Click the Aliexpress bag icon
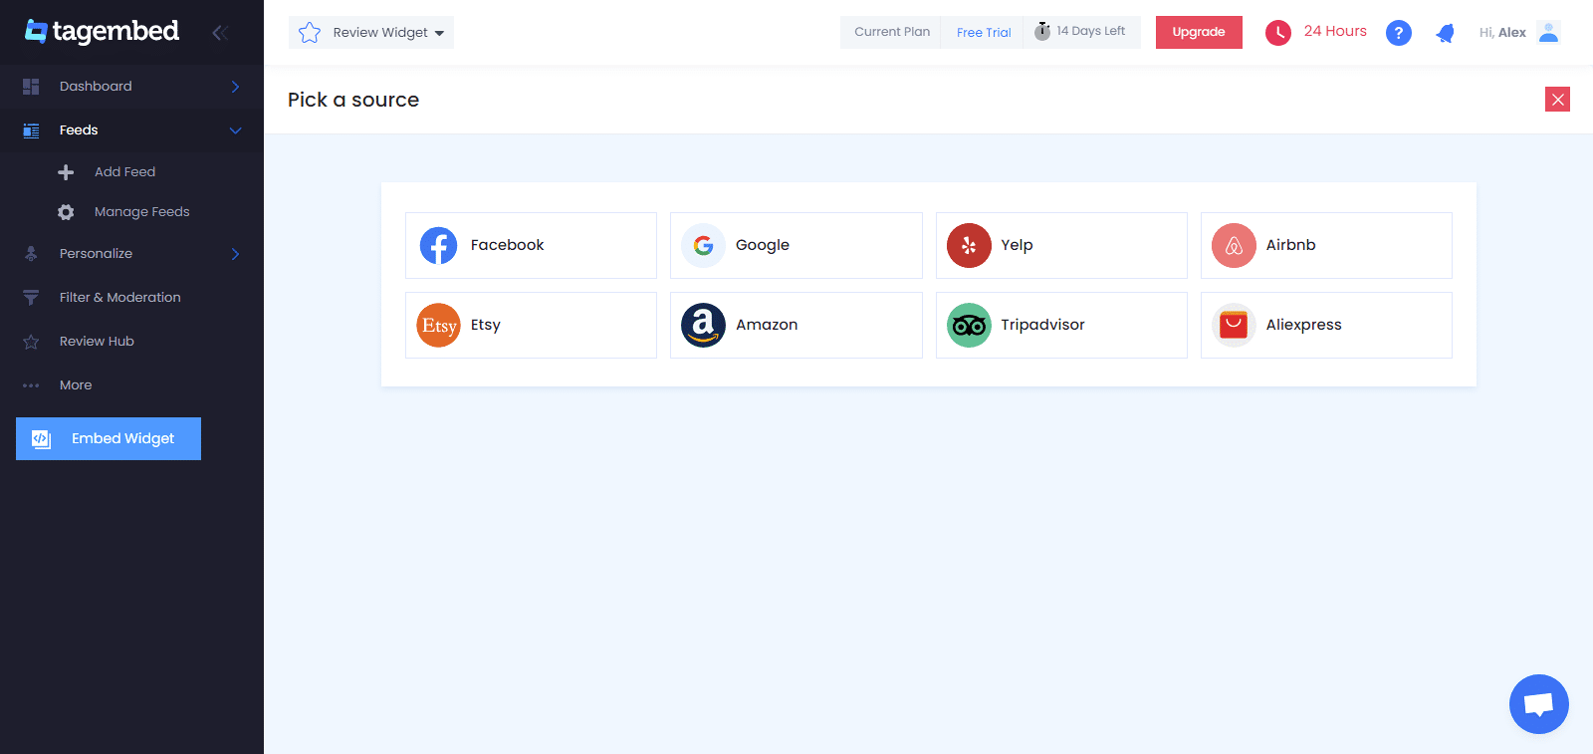Screen dimensions: 1593x754 pos(1234,325)
